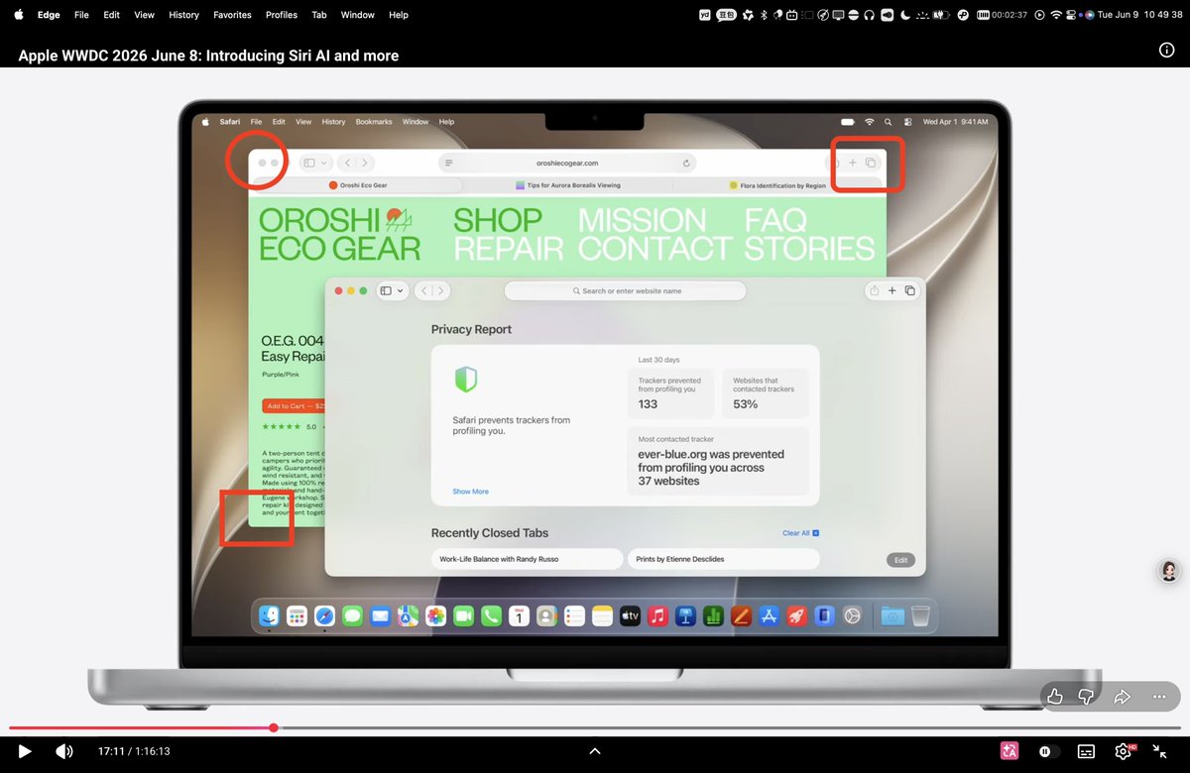Open the Favorites menu in Edge menu bar

(232, 15)
